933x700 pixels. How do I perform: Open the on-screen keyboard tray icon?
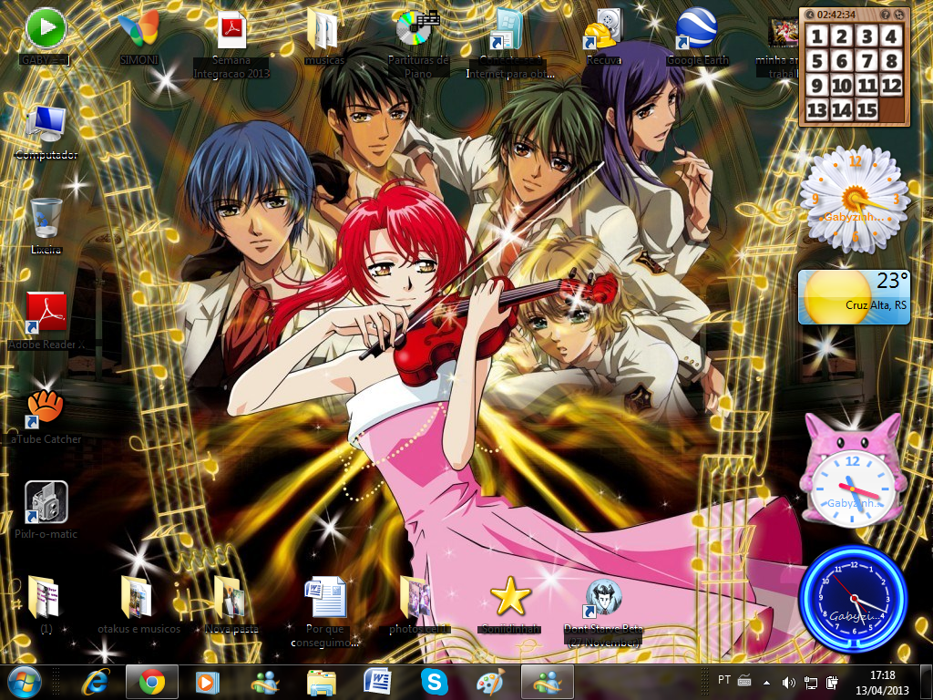tap(744, 680)
